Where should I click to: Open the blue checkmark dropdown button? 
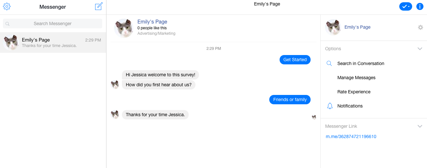point(405,6)
